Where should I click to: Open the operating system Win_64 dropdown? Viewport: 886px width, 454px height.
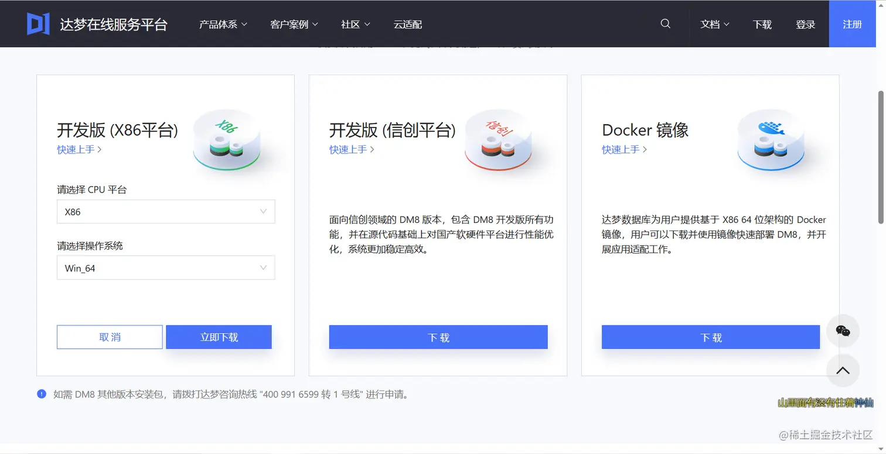pyautogui.click(x=166, y=268)
